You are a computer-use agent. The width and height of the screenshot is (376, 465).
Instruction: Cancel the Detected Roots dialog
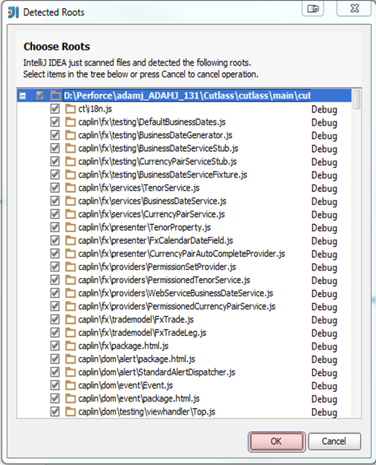coord(334,441)
